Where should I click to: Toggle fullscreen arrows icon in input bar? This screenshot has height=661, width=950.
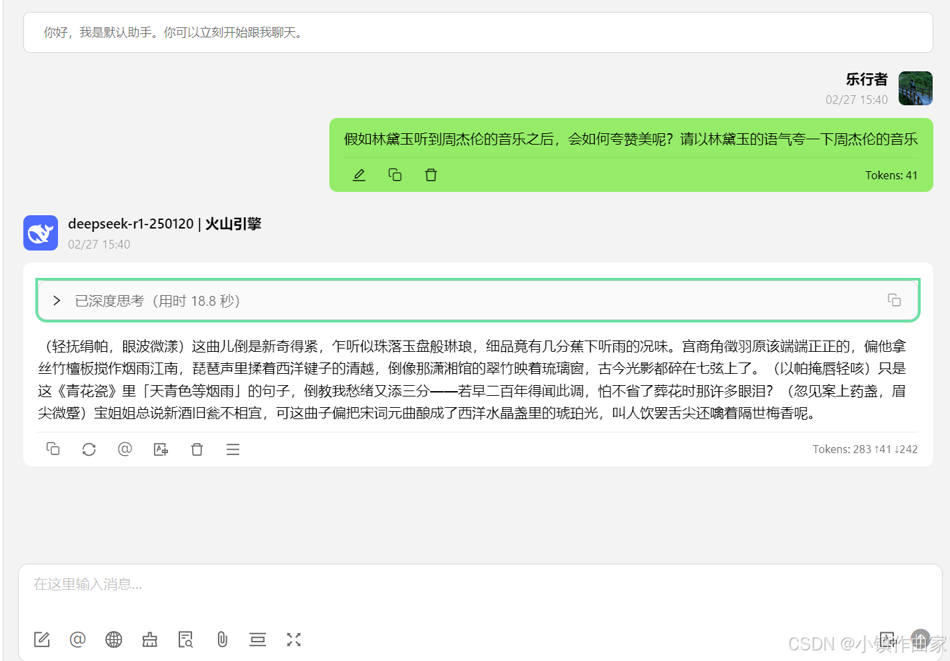point(294,640)
